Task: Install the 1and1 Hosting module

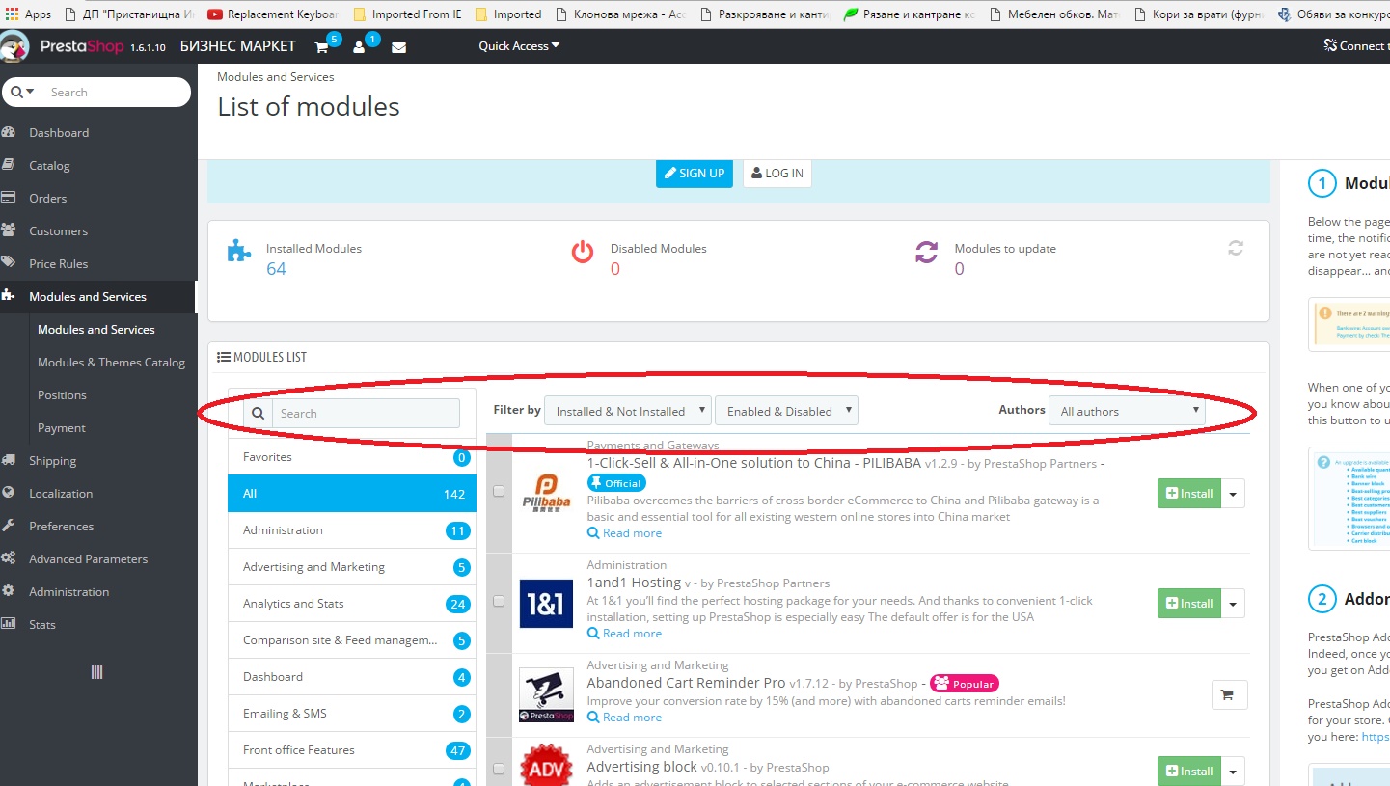Action: click(1188, 604)
